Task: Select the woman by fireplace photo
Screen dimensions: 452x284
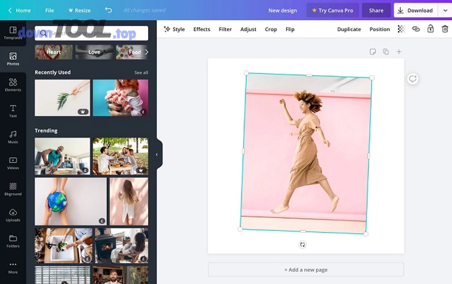Action: 122,246
